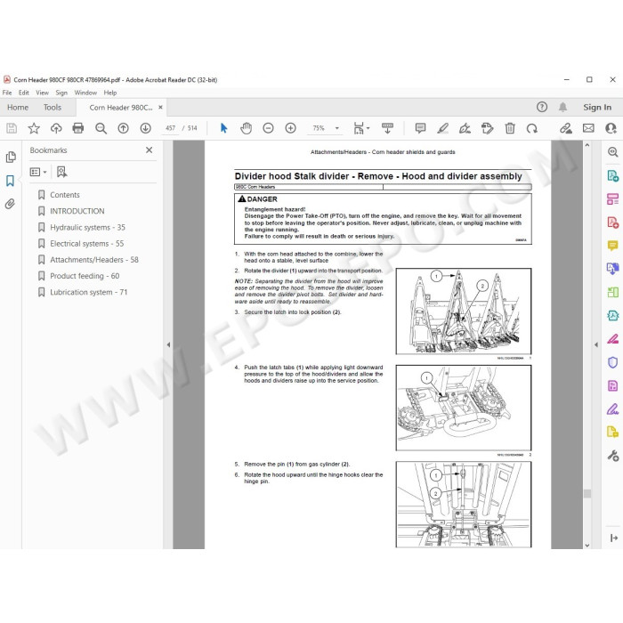Viewport: 623px width, 623px height.
Task: Add a comment sticky note
Action: 420,128
